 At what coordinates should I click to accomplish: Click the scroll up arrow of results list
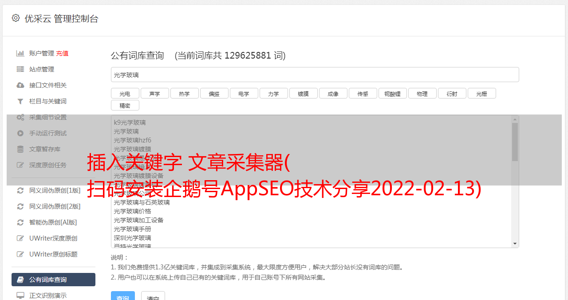coord(515,119)
